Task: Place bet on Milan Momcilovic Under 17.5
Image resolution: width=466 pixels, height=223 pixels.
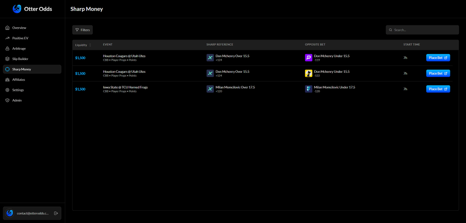Action: pos(438,89)
